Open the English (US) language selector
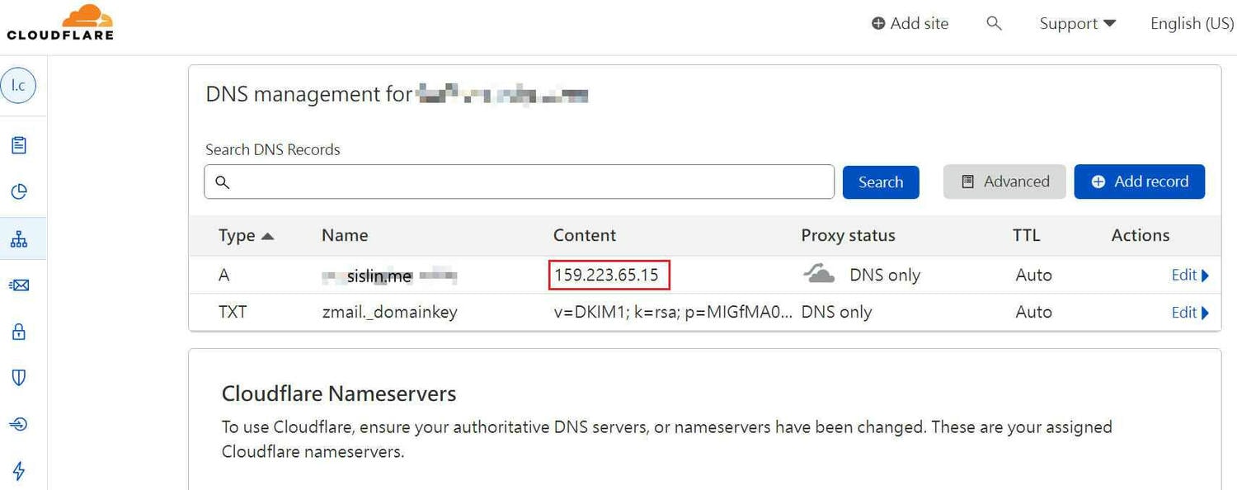This screenshot has height=490, width=1237. click(1192, 23)
